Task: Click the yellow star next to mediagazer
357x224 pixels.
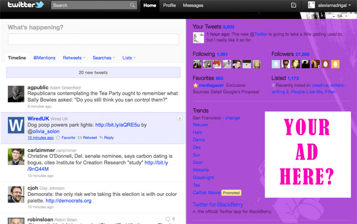Action: click(x=195, y=85)
